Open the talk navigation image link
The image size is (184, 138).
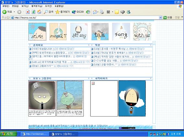100,32
